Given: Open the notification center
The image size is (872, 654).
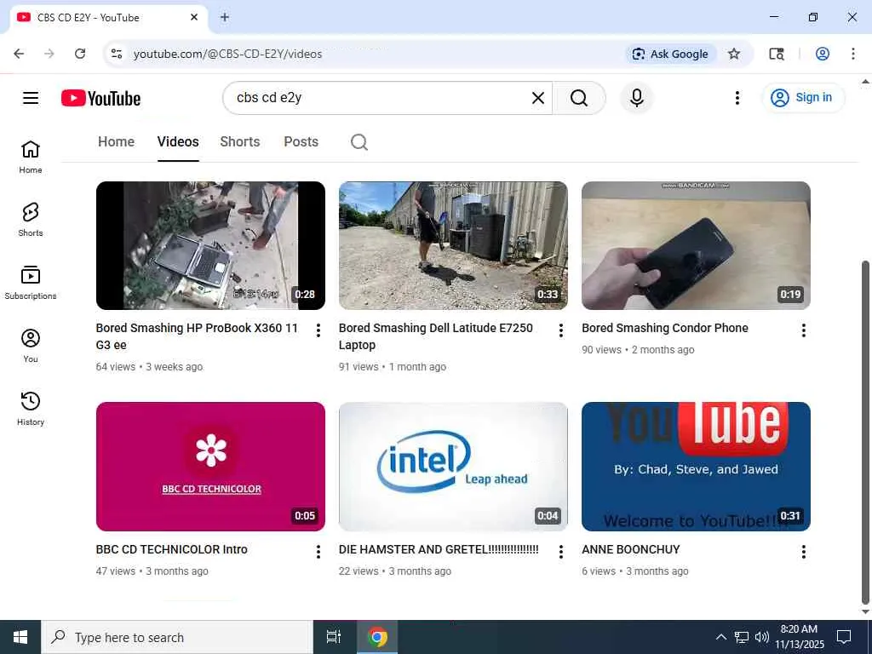Looking at the screenshot, I should pos(844,637).
